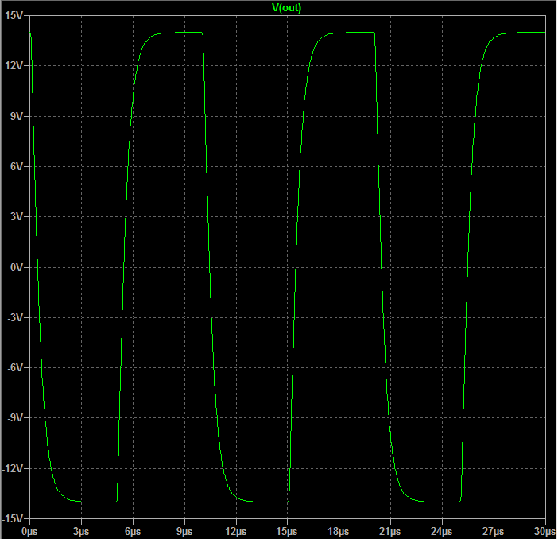Click the 15µs time axis label

click(x=287, y=532)
